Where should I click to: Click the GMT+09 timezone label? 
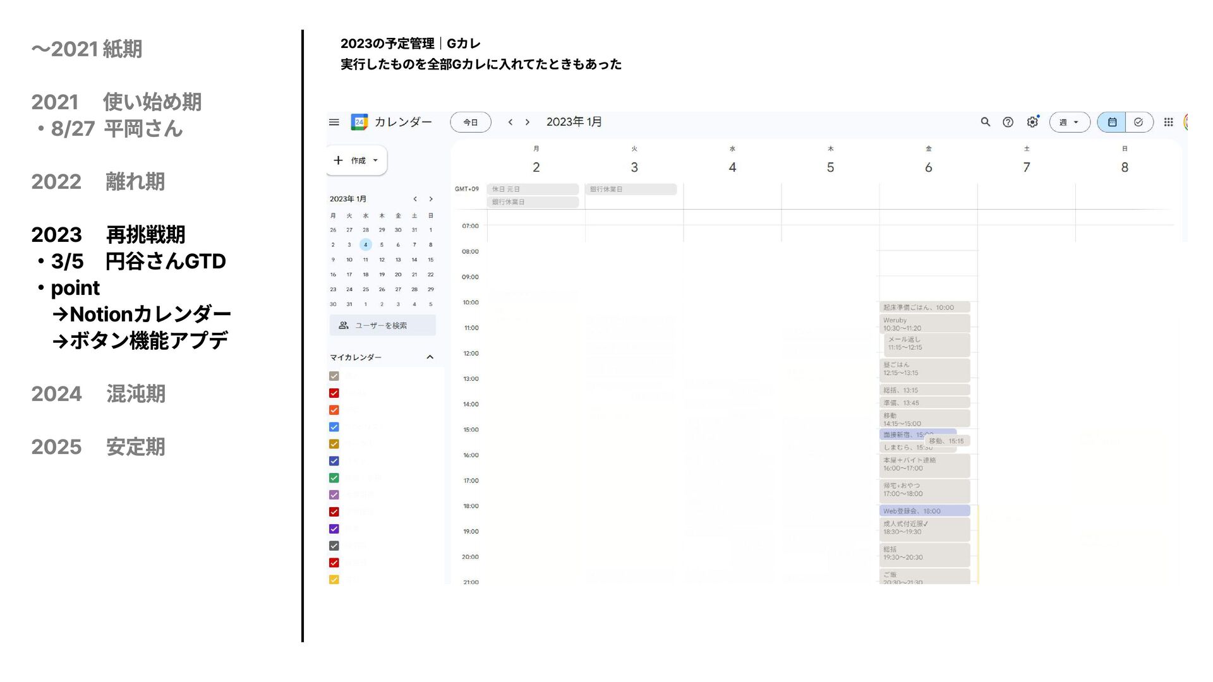(x=467, y=189)
